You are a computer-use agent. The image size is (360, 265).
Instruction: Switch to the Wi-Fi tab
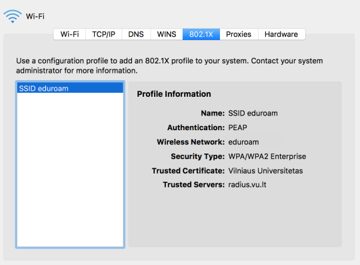click(x=69, y=34)
